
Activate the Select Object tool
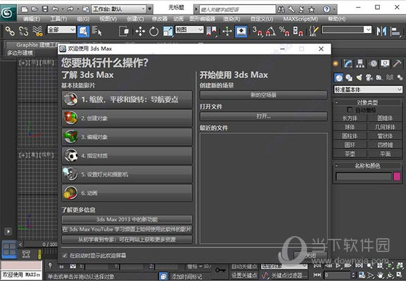(84, 31)
